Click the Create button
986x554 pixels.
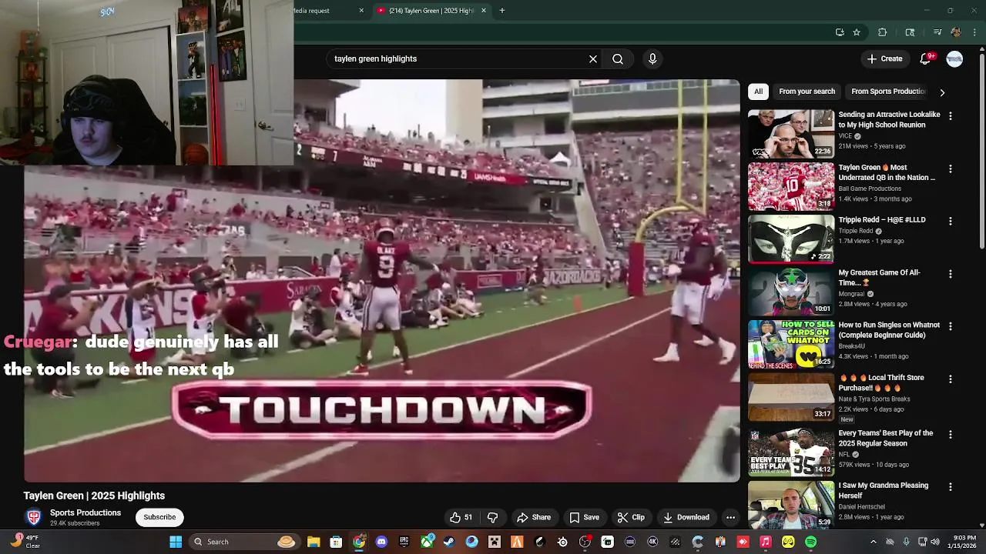884,58
